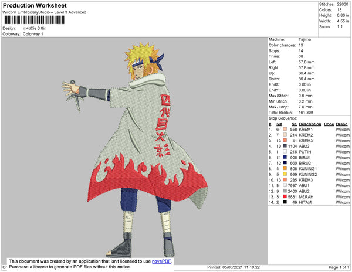352x272 pixels.
Task: Click the Trims value 68
Action: (x=301, y=56)
